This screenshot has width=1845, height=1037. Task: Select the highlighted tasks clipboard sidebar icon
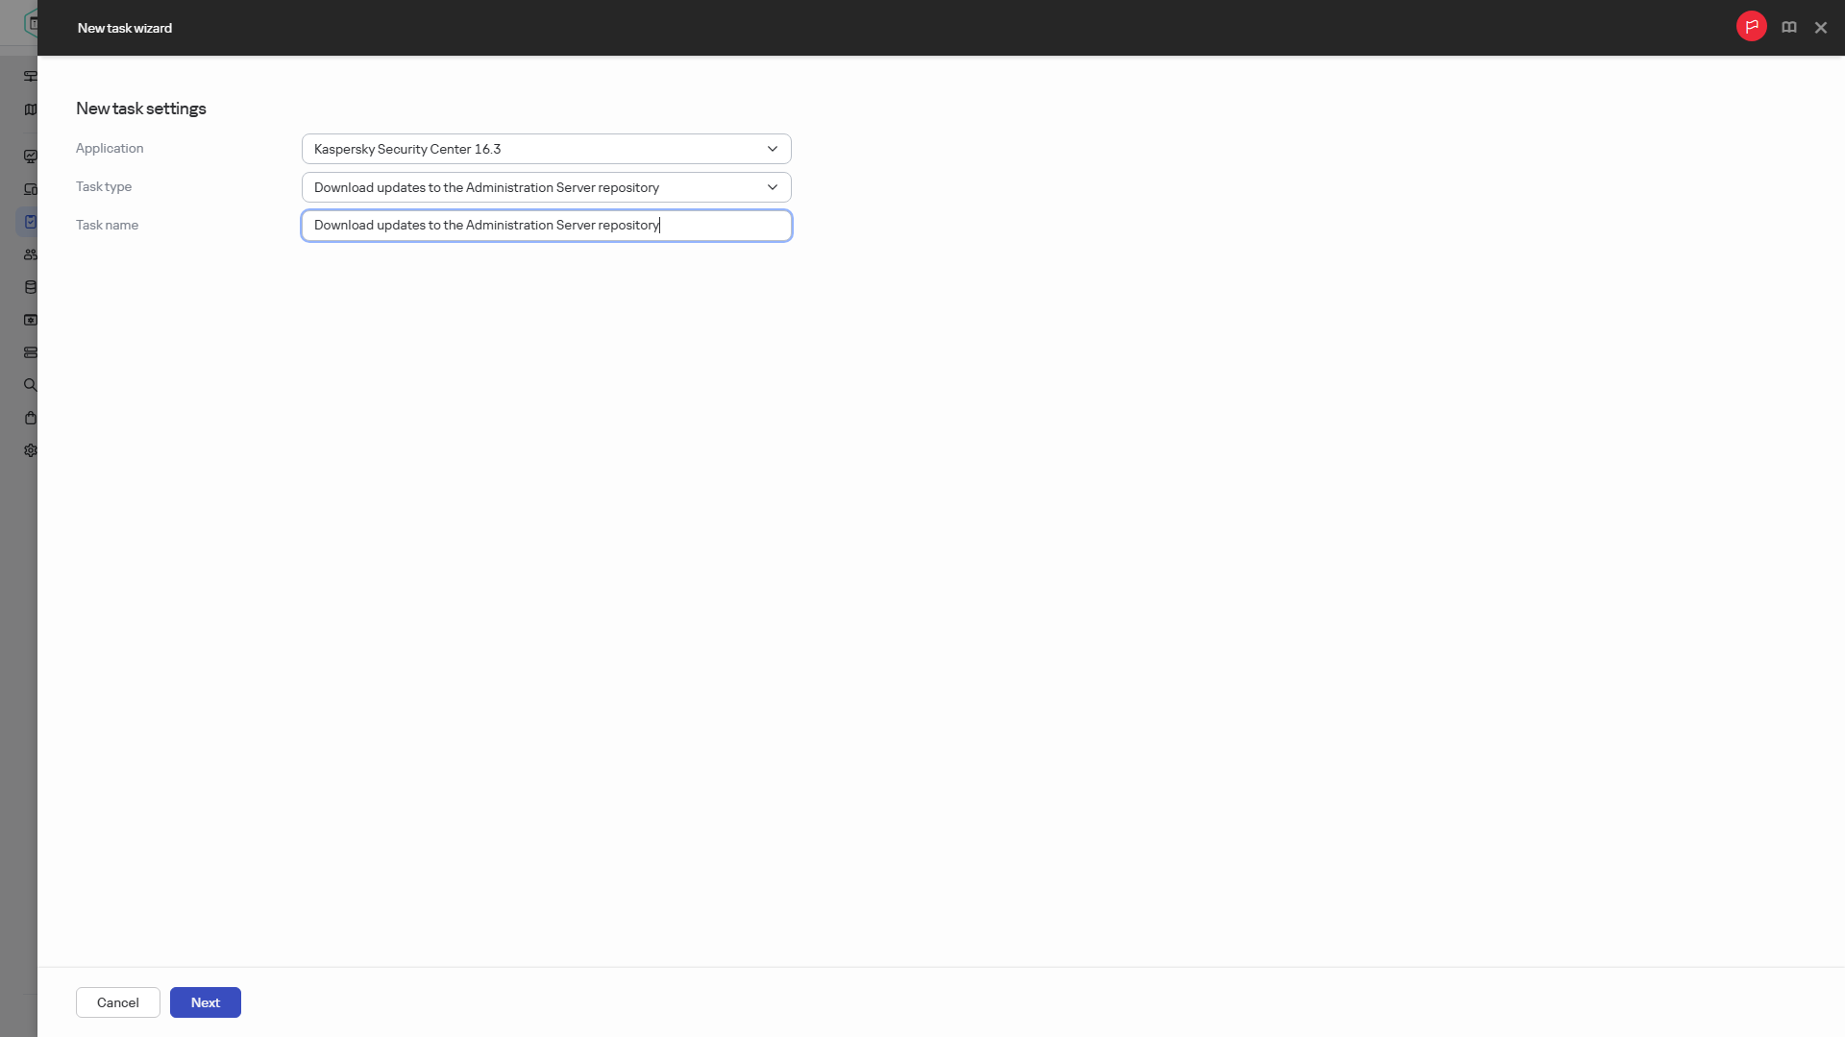[30, 222]
